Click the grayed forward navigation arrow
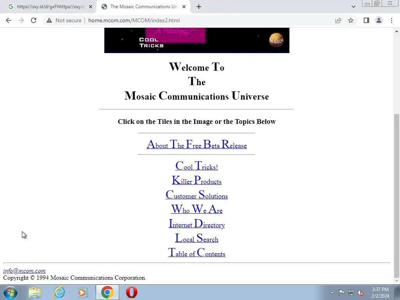 click(x=21, y=20)
